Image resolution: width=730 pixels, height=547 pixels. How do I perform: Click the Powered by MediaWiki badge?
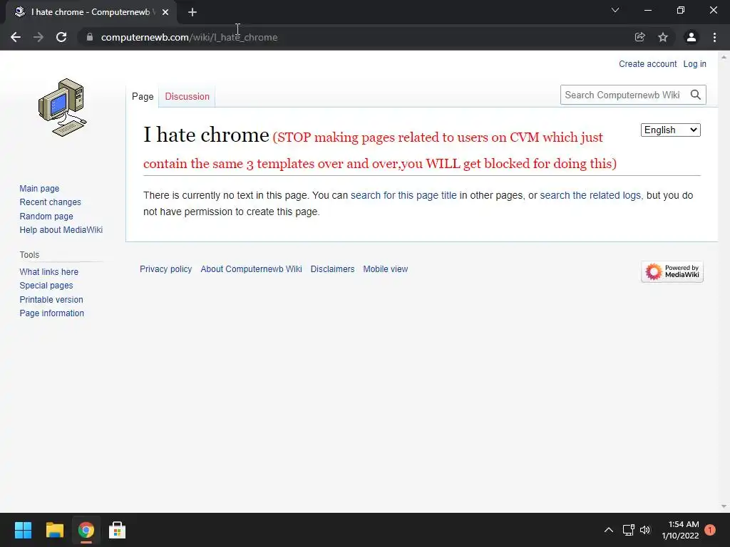click(672, 271)
